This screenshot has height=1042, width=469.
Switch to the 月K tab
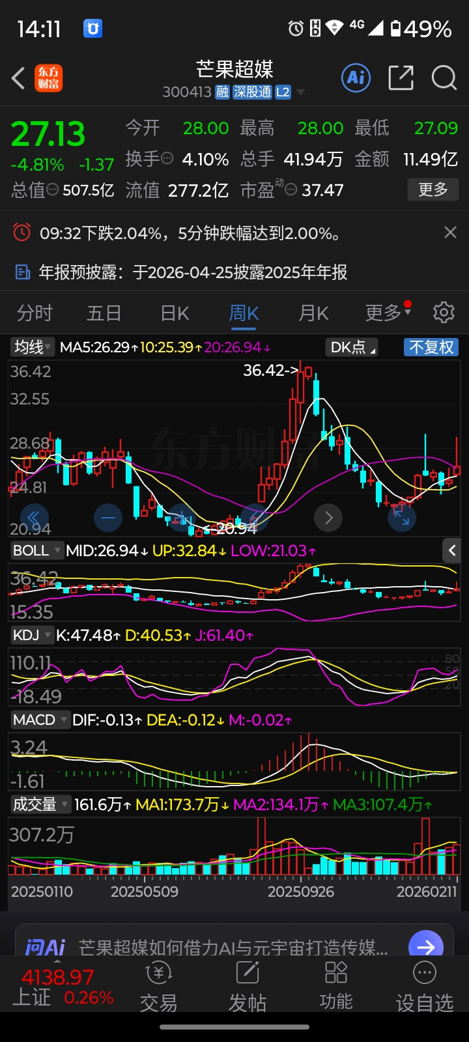tap(313, 313)
